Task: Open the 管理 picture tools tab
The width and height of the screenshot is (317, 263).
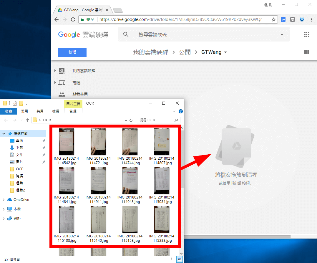Action: coord(72,111)
